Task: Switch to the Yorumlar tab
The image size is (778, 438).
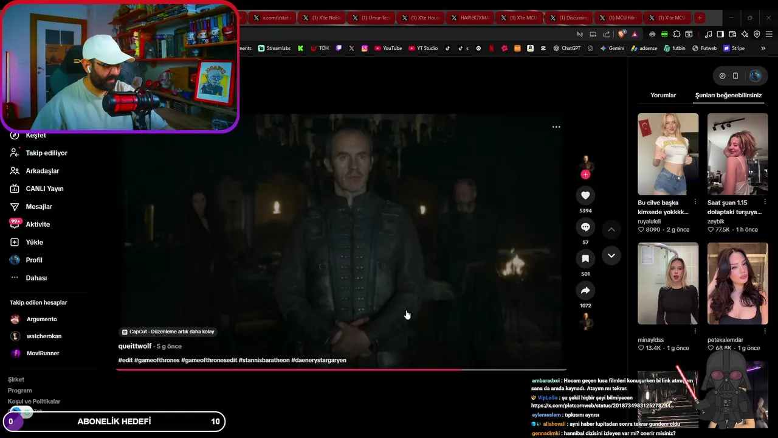Action: (x=663, y=96)
